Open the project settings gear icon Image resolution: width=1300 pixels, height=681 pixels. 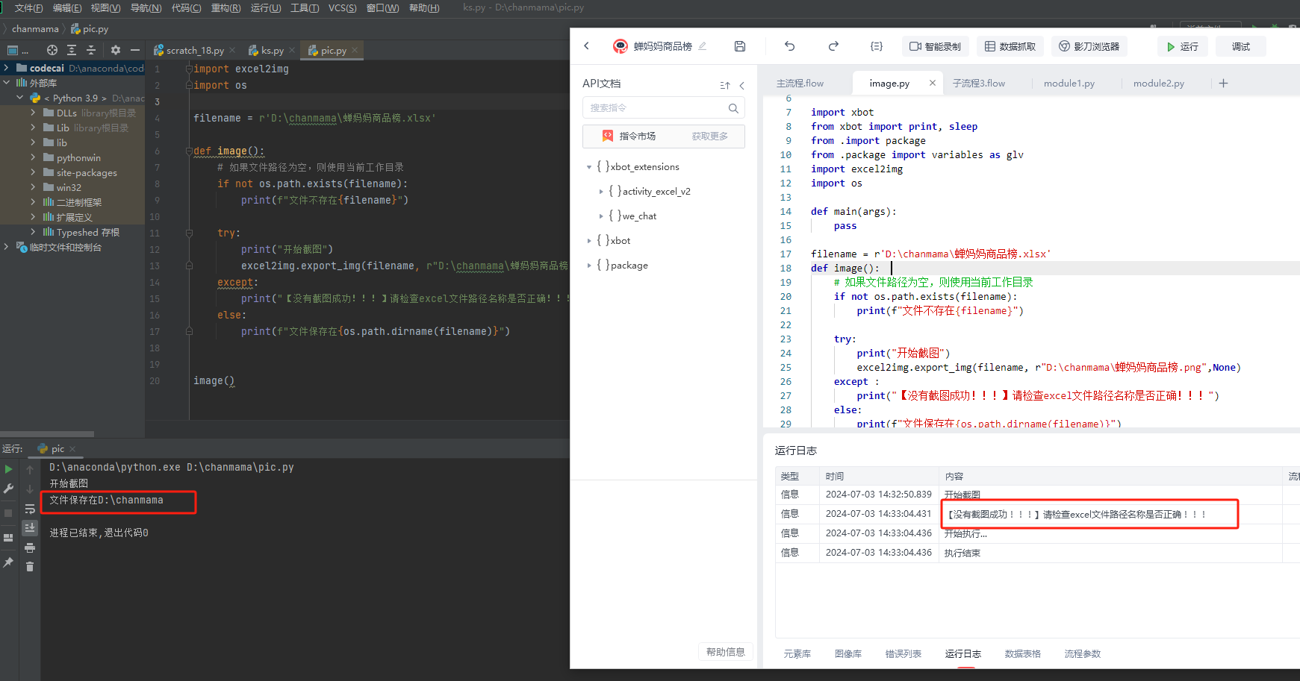click(x=115, y=50)
